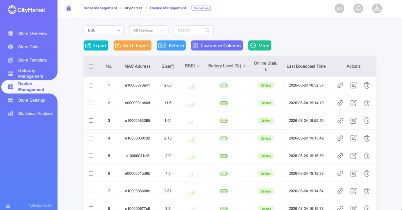Delete device e10000031cf8

coord(367,156)
